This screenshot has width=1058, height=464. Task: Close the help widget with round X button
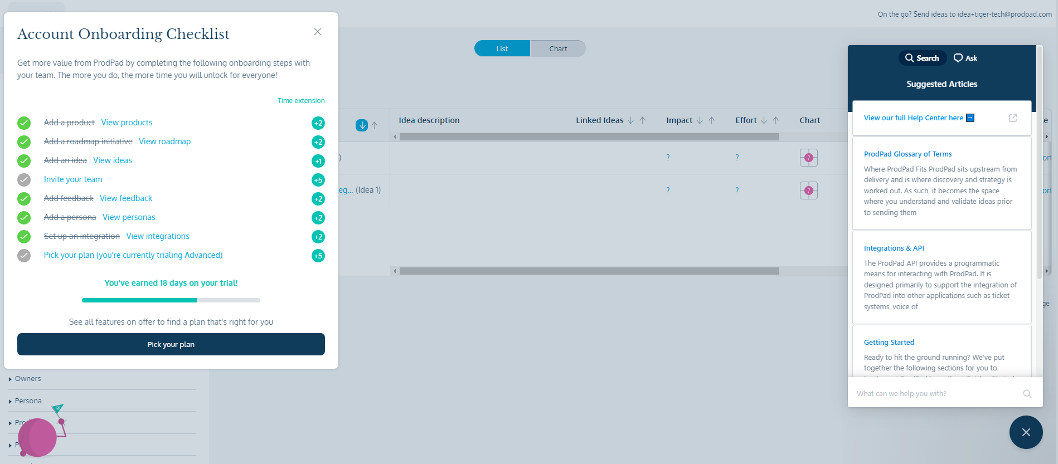[1026, 432]
